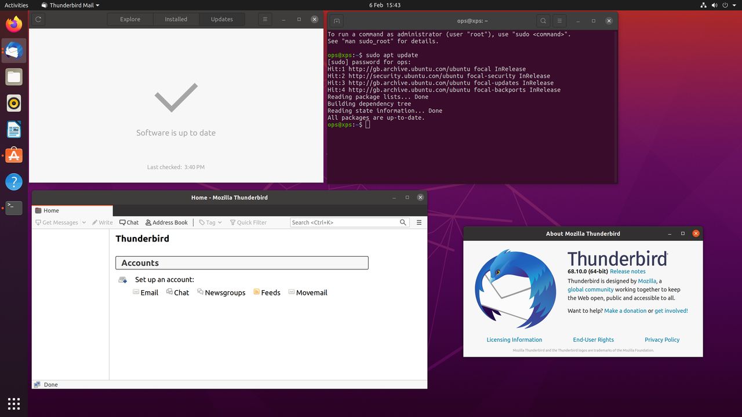Viewport: 742px width, 417px height.
Task: Click the Thunderbird logo in About dialog
Action: point(515,288)
